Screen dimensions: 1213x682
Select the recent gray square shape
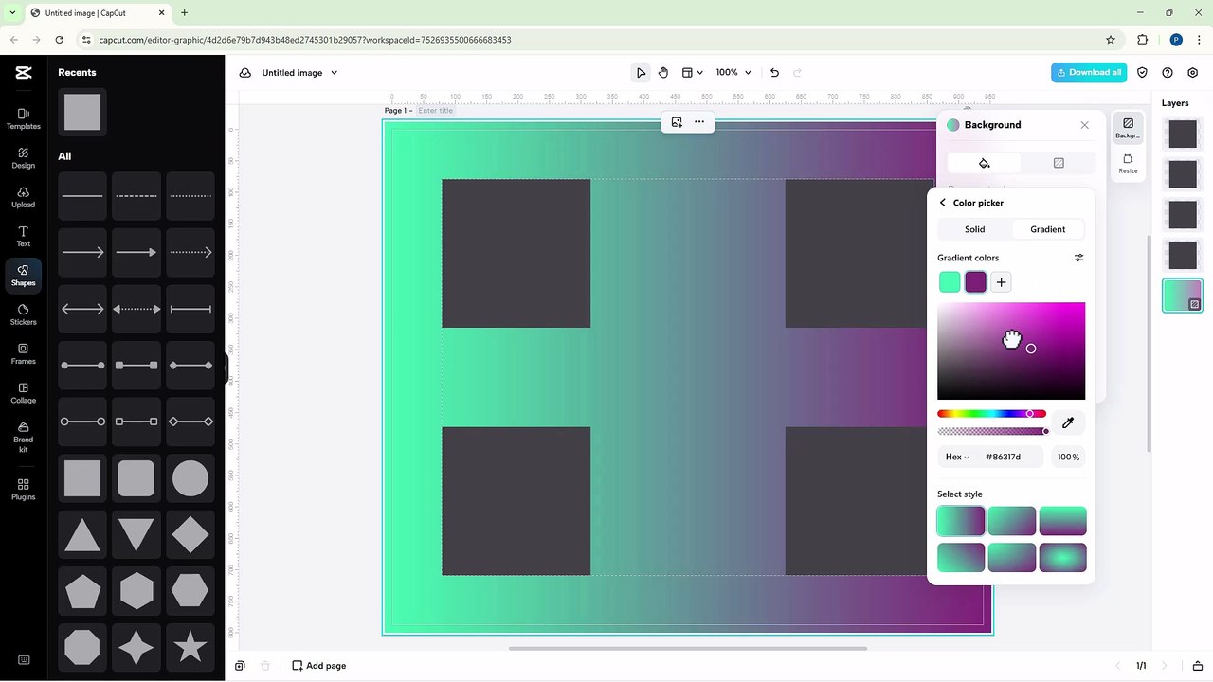coord(82,112)
